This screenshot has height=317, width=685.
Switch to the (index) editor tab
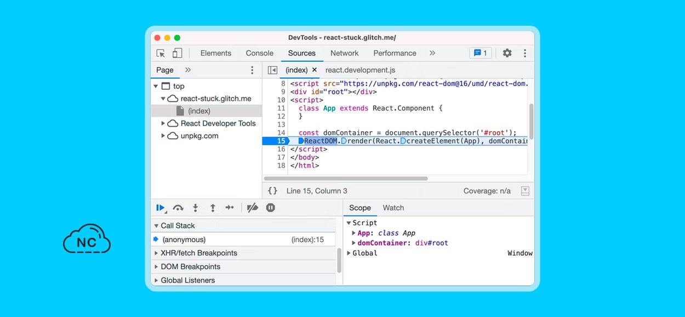pos(296,70)
